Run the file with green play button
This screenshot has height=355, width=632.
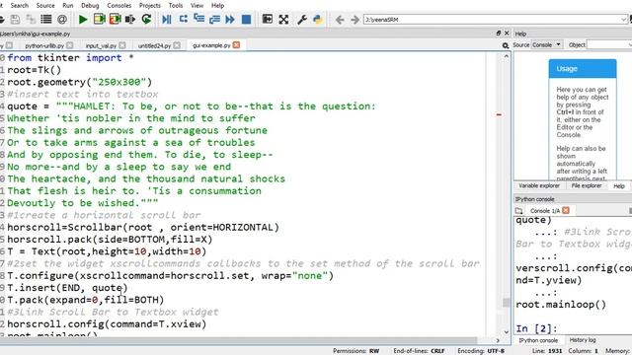[83, 20]
